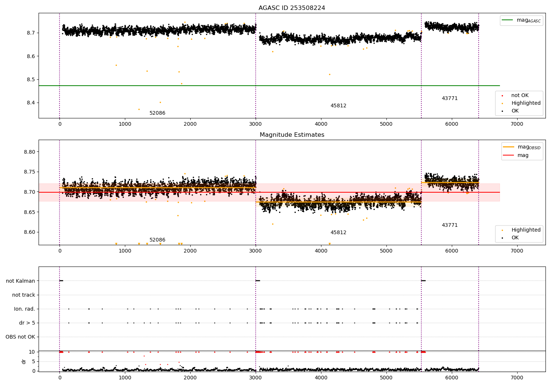The width and height of the screenshot is (551, 386).
Task: Click the horizontal green mag AGASC line
Action: [x=269, y=86]
